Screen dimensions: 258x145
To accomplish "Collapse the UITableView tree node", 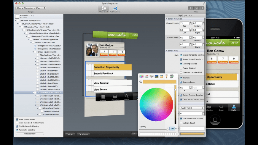I will [33, 93].
